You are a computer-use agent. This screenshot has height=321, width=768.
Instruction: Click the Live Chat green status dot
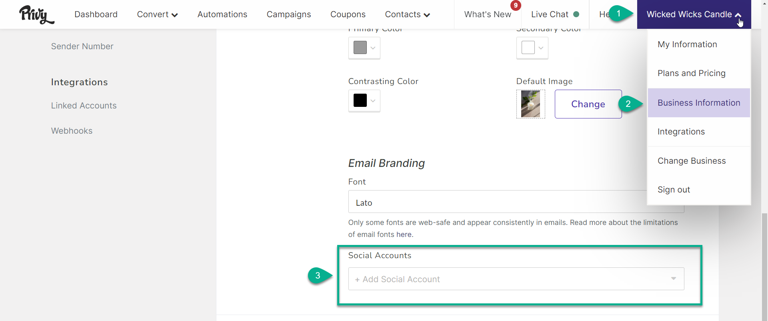(576, 14)
